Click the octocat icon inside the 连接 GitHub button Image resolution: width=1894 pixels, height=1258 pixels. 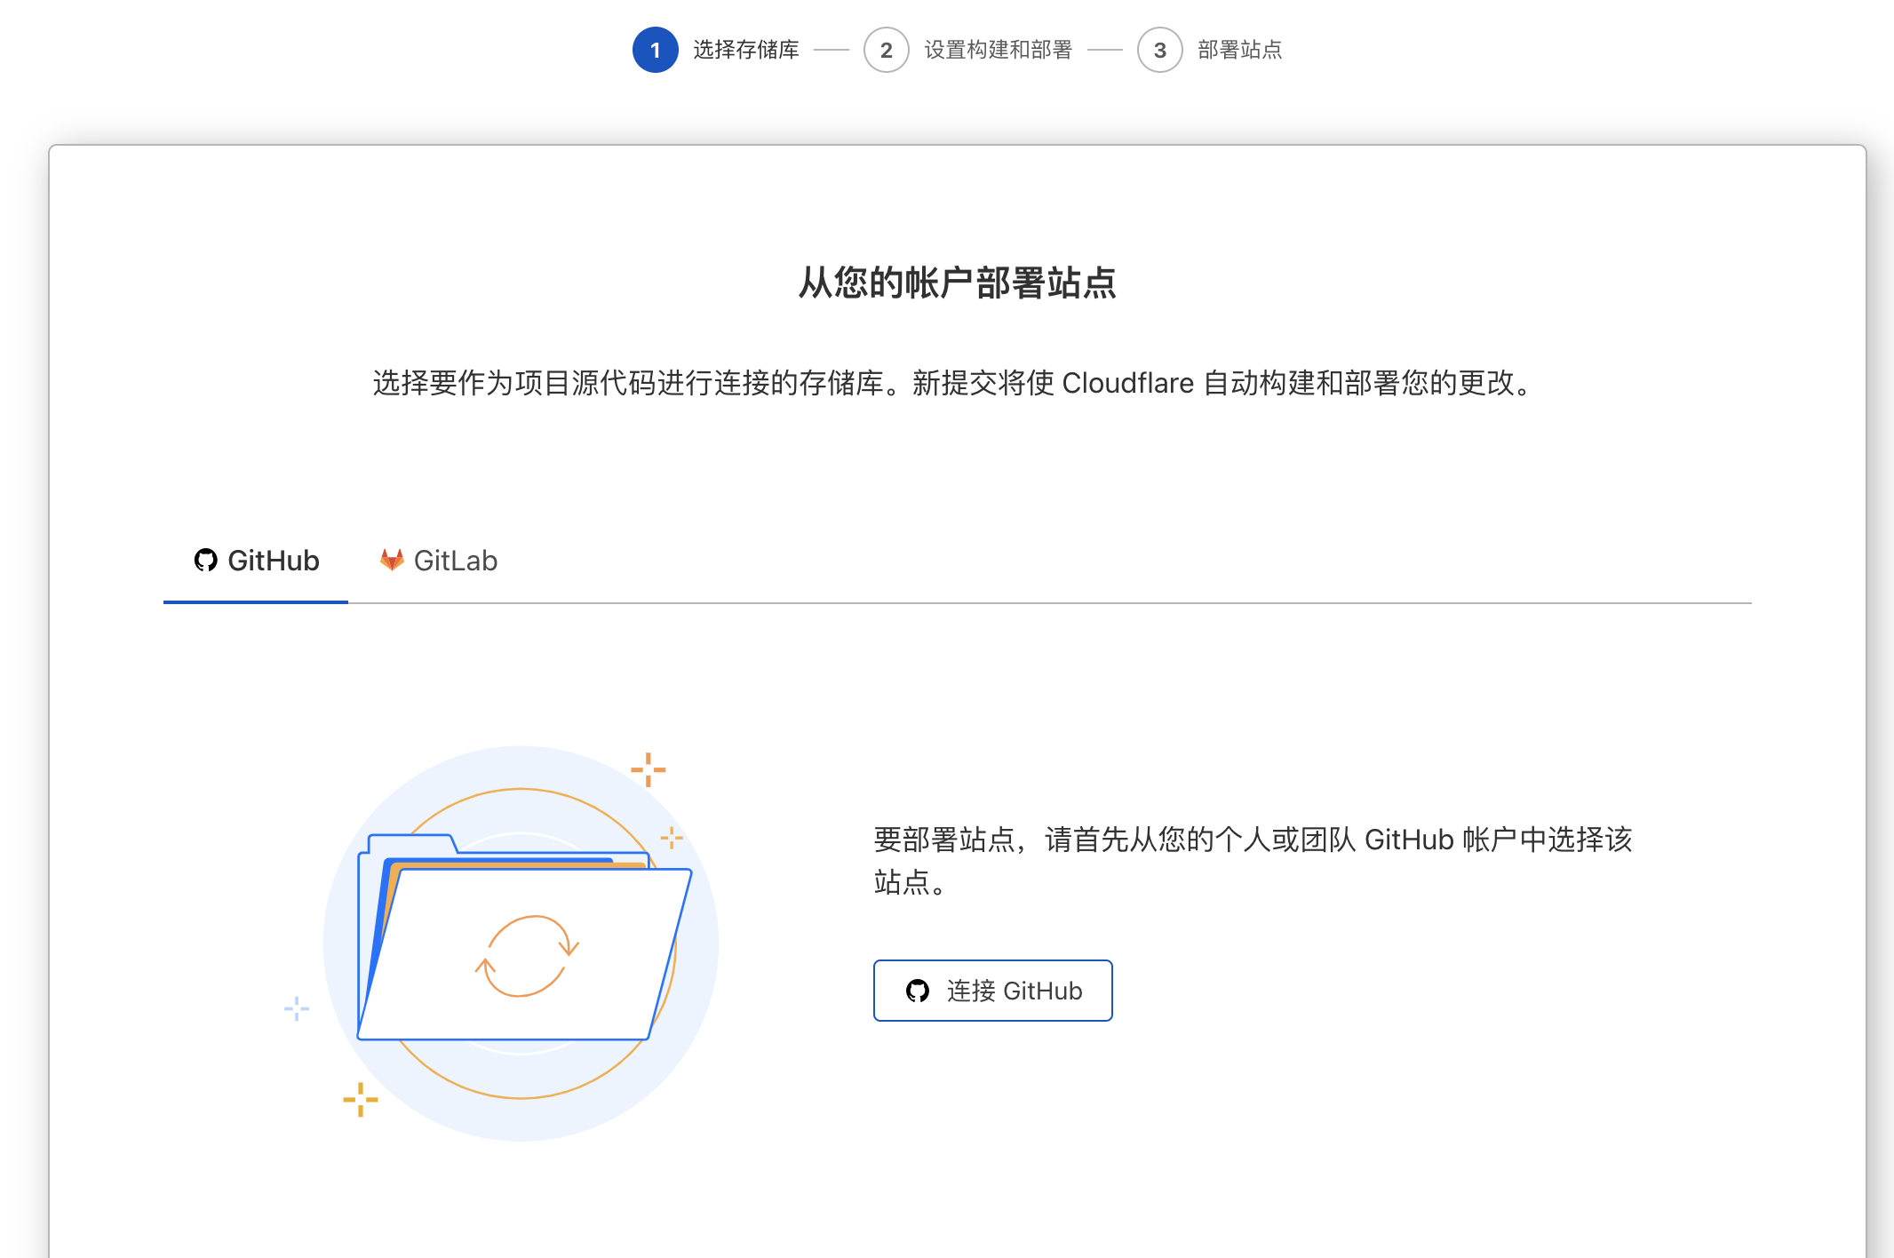click(x=918, y=991)
